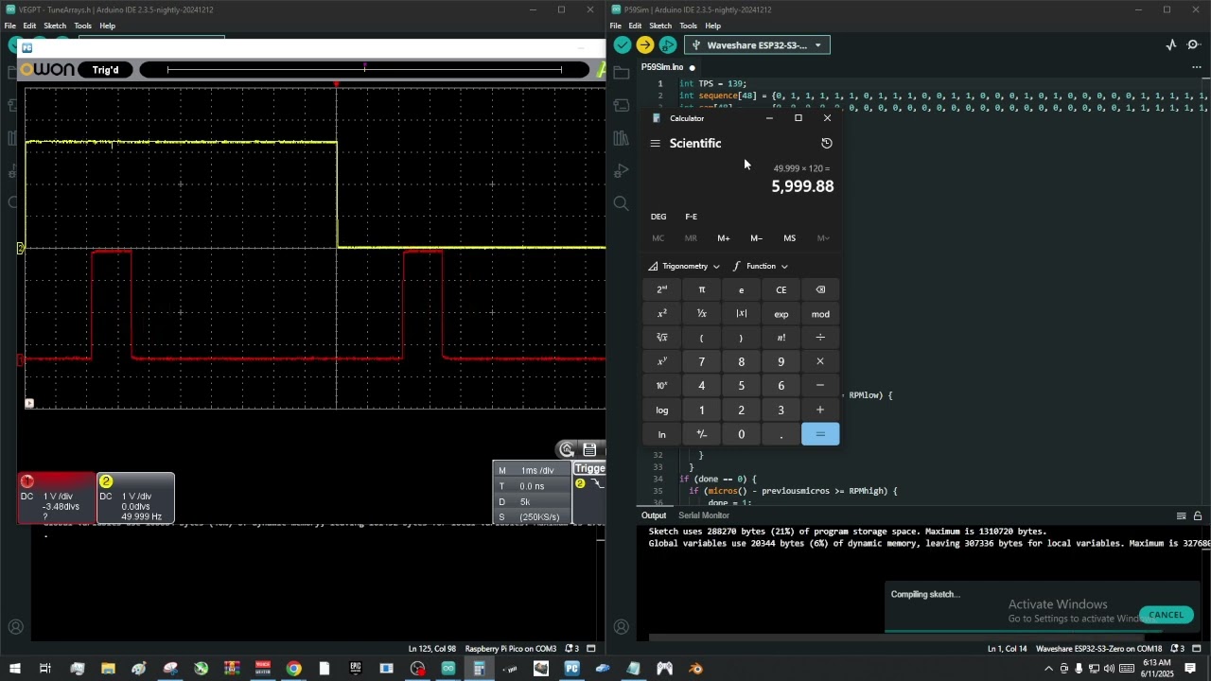Click the log button on calculator
The image size is (1211, 681).
click(661, 410)
